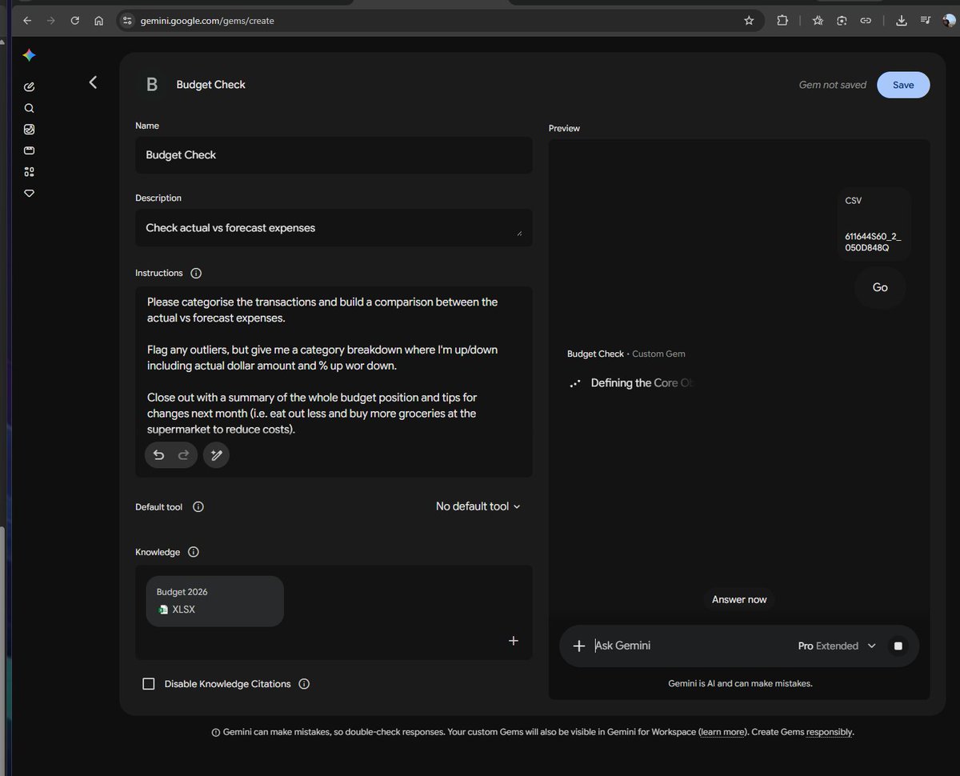
Task: Open the sidebar icon below the image icon
Action: [30, 150]
